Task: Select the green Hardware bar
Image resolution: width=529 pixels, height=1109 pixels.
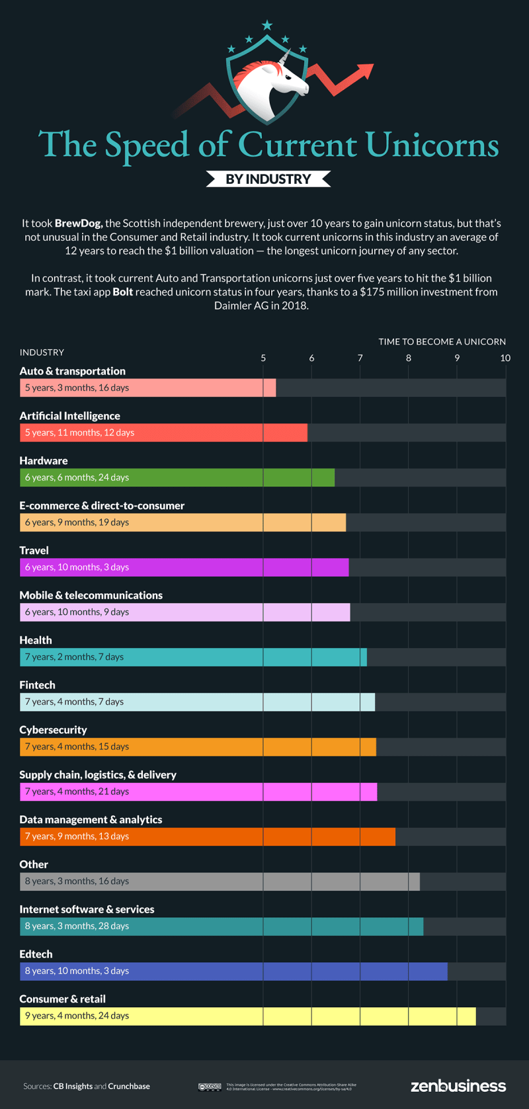Action: point(177,477)
